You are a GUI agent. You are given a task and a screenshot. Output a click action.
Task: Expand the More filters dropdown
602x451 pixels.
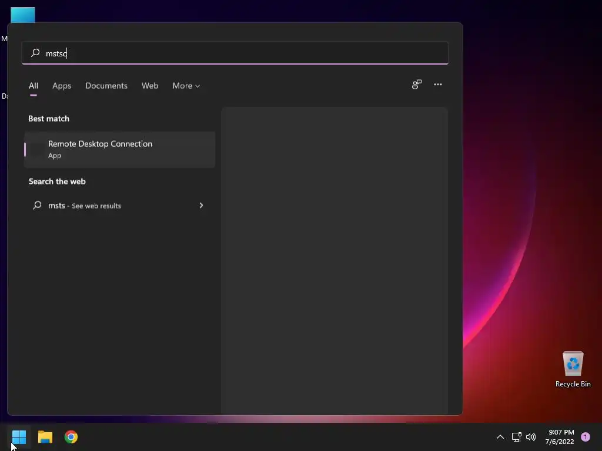[186, 86]
